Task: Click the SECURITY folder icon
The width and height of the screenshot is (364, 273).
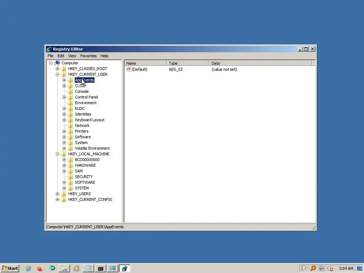Action: click(x=71, y=177)
